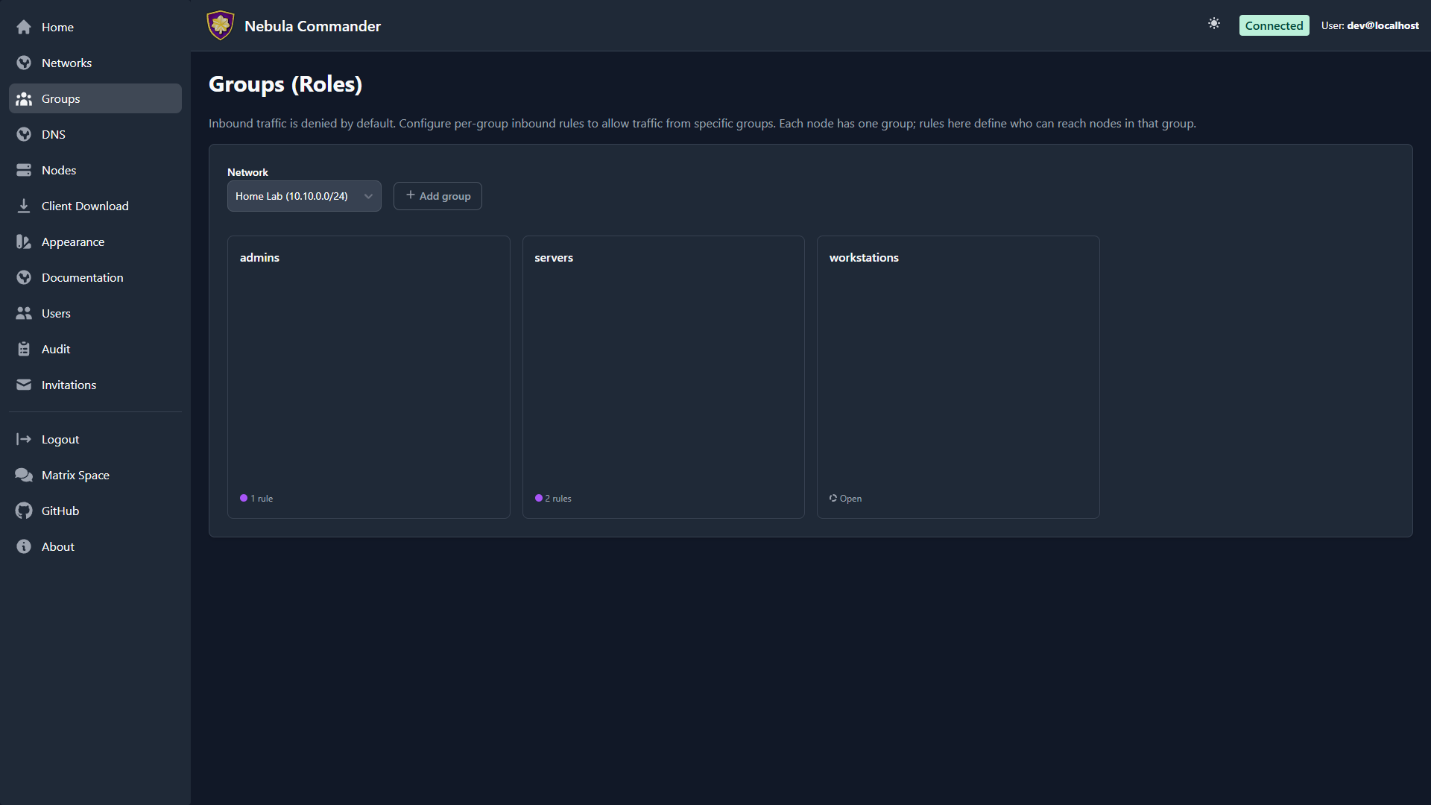Viewport: 1431px width, 805px height.
Task: Click the 'Open' status on workstations
Action: click(x=845, y=499)
